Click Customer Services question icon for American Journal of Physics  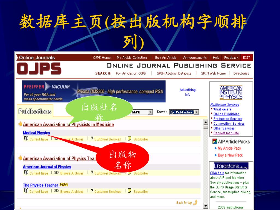[x=92, y=173]
